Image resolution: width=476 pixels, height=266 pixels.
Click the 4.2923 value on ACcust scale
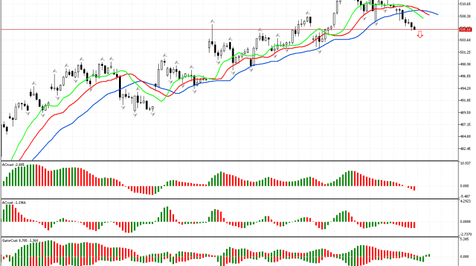pos(465,202)
